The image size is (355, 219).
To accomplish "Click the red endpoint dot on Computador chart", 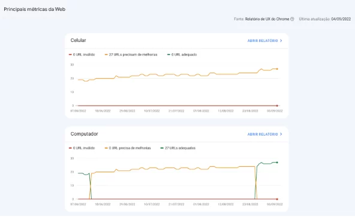I will [x=277, y=199].
